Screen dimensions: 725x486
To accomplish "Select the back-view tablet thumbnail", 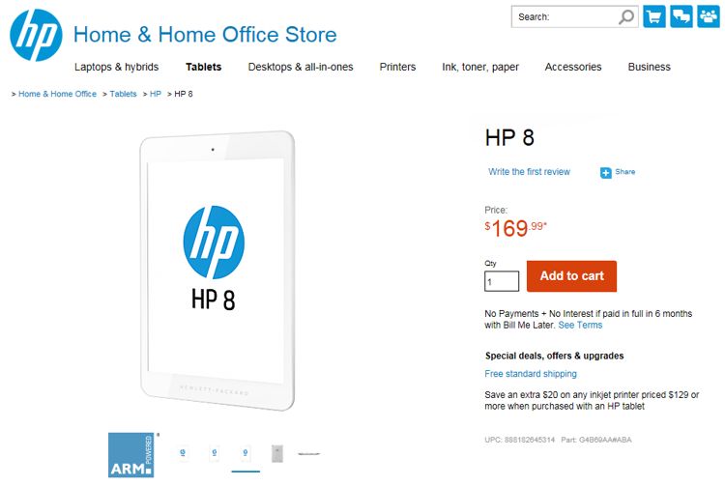I will pos(277,452).
